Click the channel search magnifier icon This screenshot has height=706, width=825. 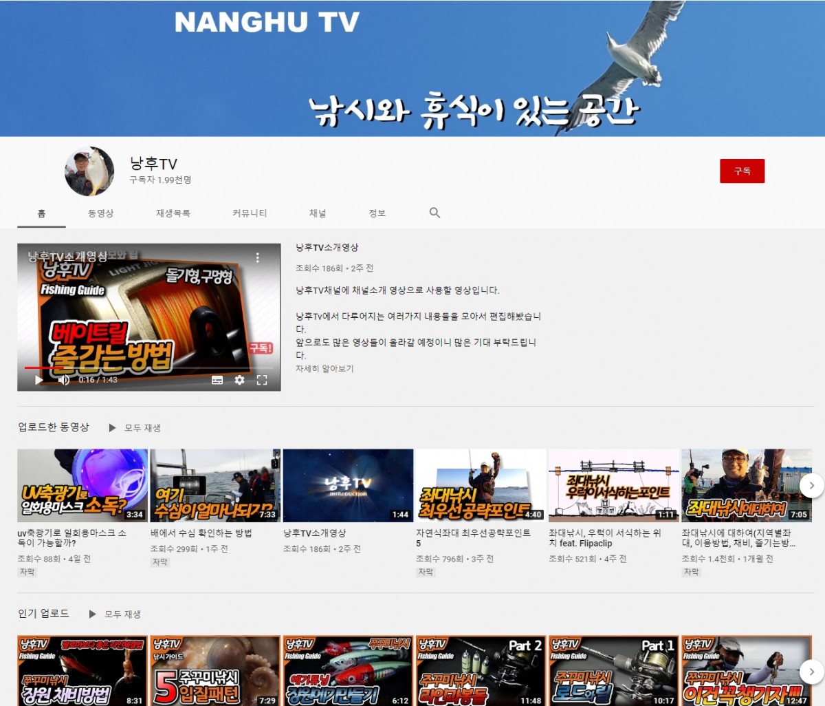(434, 213)
